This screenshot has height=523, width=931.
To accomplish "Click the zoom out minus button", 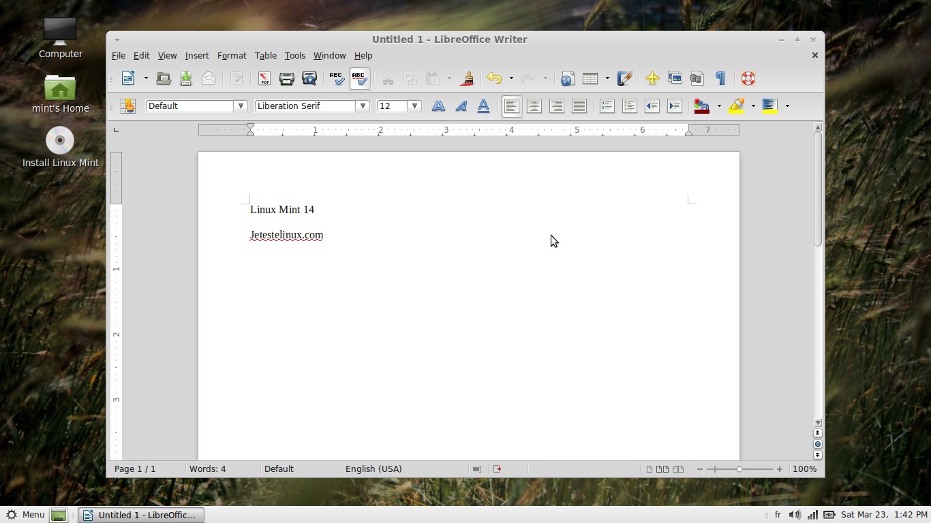I will [700, 469].
